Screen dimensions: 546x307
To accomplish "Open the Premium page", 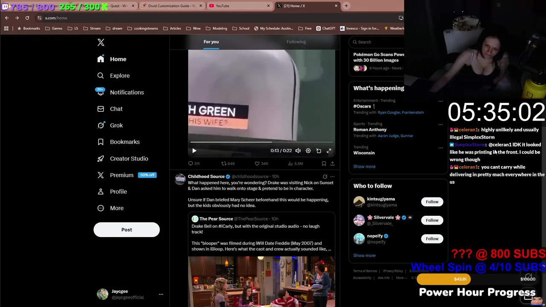I will pos(126,175).
